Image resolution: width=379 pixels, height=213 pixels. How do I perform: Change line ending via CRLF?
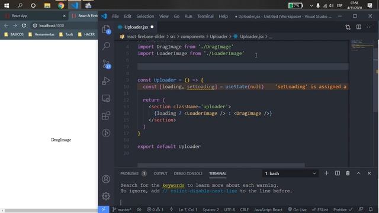[x=245, y=209]
